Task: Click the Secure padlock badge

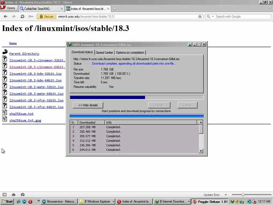Action: tap(46, 17)
